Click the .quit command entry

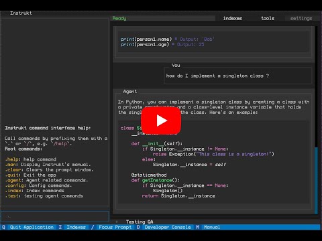30,175
